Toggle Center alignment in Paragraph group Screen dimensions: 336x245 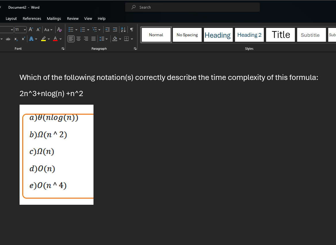pos(78,39)
